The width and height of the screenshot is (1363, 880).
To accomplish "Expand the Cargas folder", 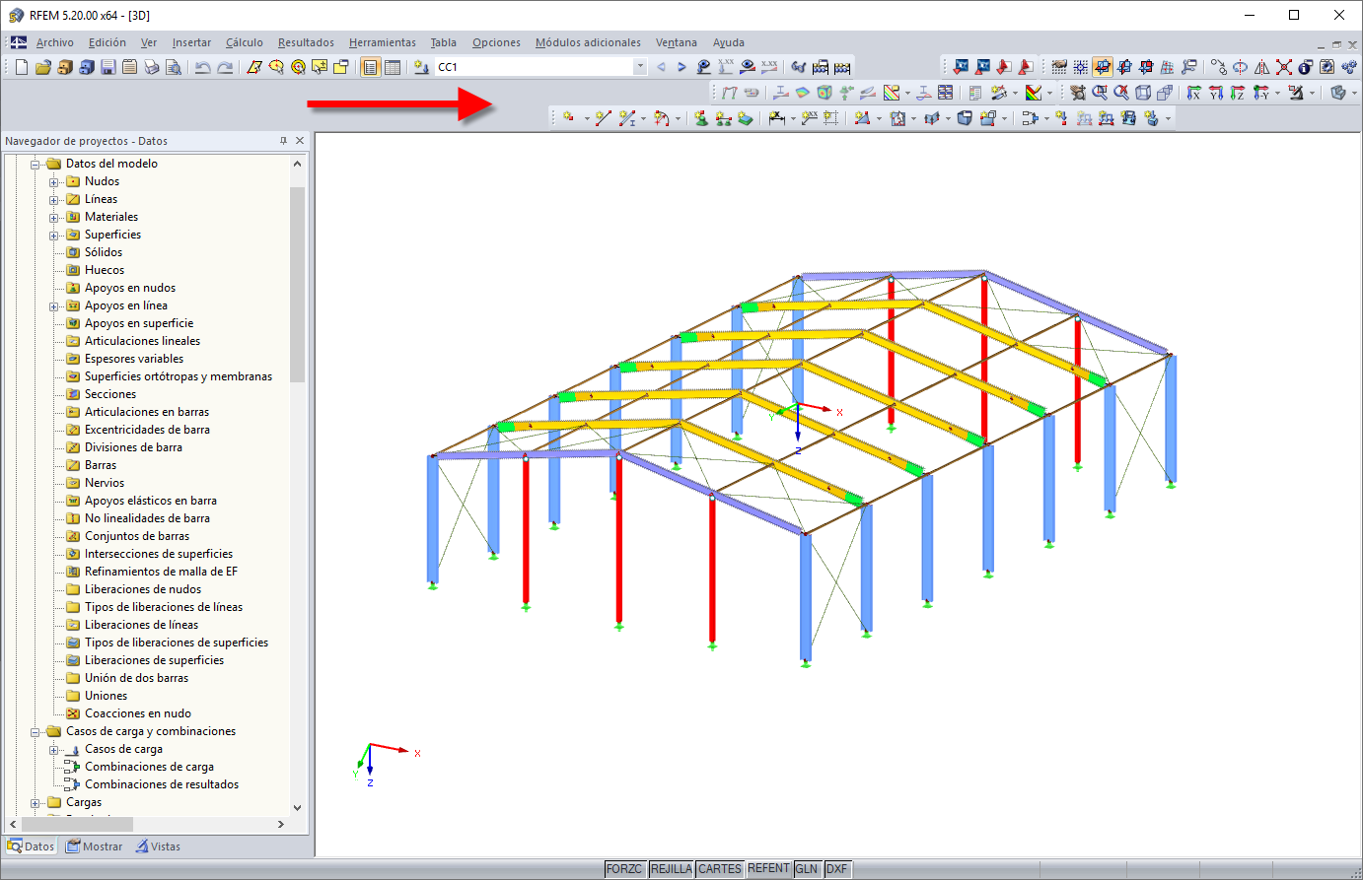I will 36,803.
